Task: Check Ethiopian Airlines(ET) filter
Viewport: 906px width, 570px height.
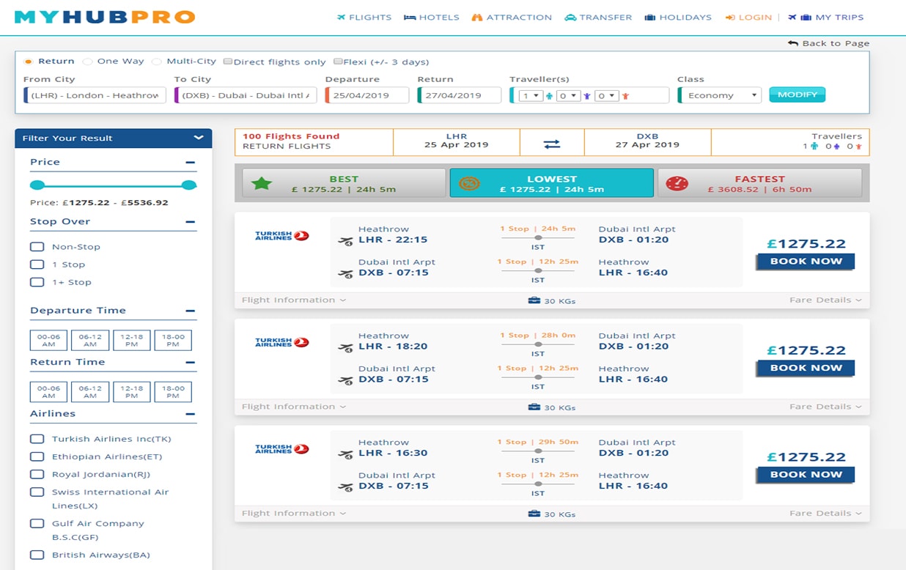Action: point(37,456)
